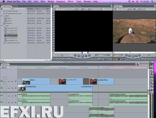This screenshot has width=156, height=118.
Task: Click the red Overwrite edit button in Canvas
Action: pos(119,59)
